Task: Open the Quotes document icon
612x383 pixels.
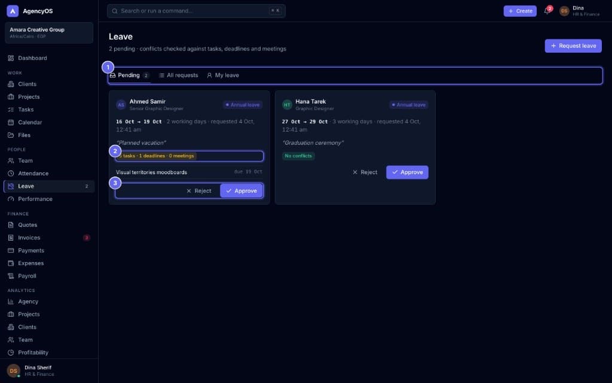Action: [x=11, y=225]
